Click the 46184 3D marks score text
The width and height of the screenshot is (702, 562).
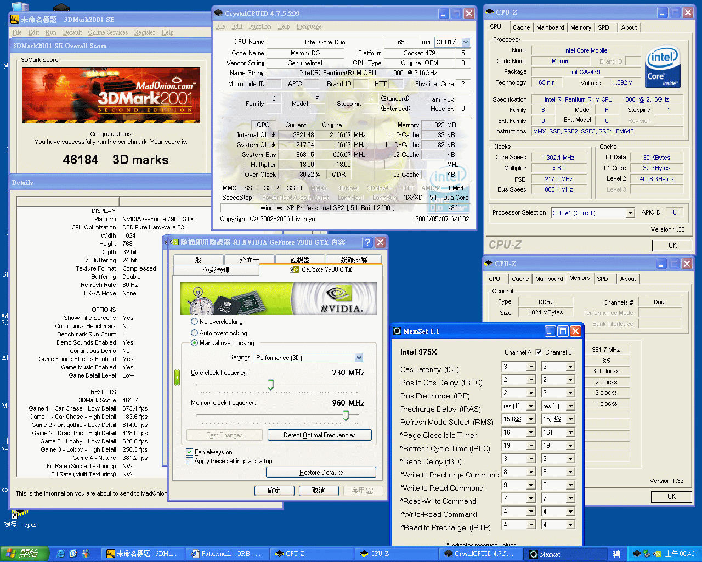(115, 160)
